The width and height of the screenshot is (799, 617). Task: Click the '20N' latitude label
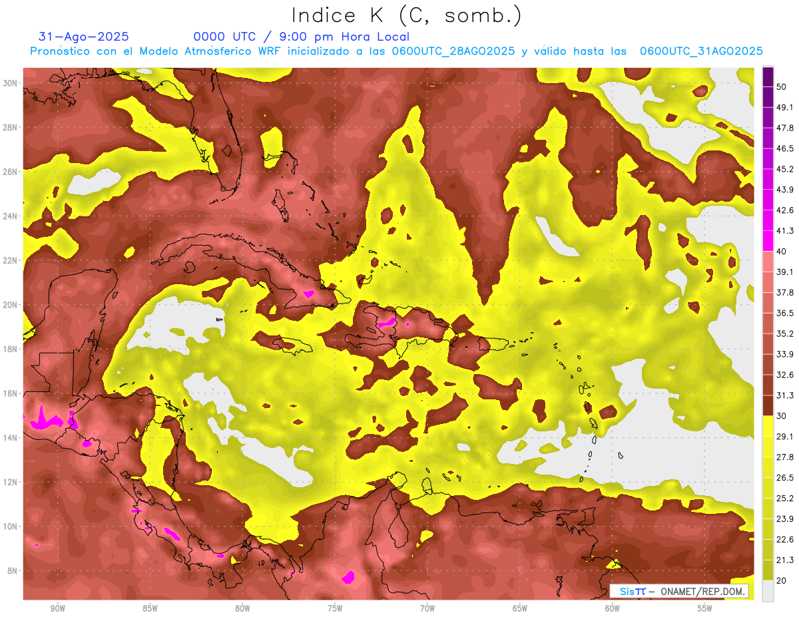[x=10, y=305]
